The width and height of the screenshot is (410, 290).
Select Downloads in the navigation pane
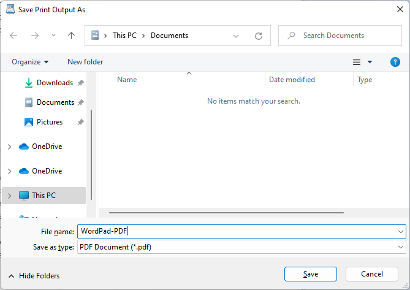pos(54,83)
